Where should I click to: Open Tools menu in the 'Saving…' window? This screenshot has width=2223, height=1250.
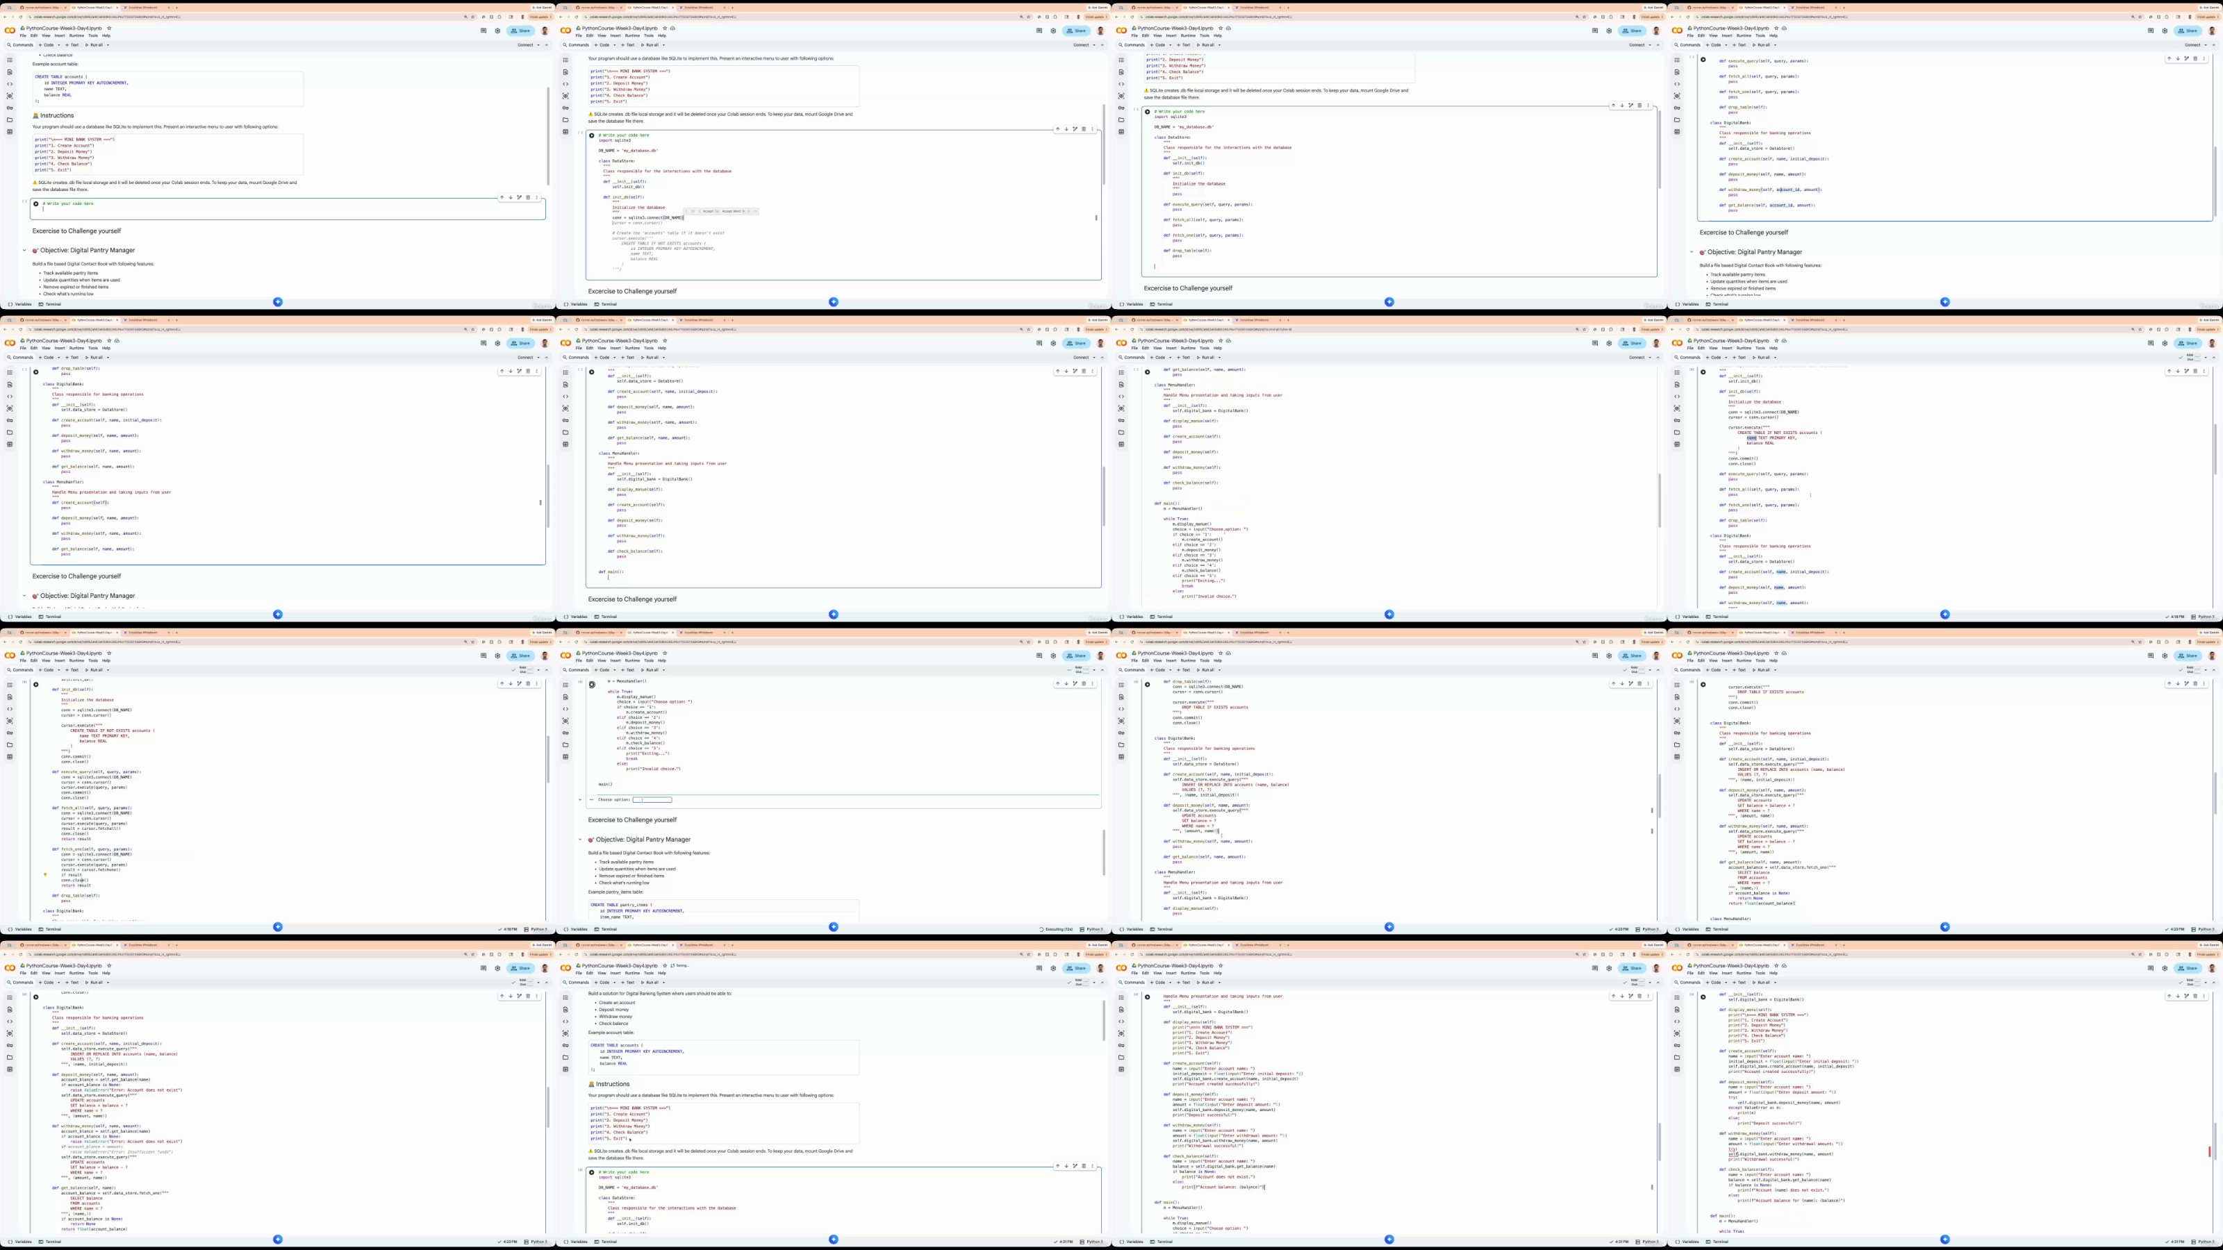tap(649, 973)
